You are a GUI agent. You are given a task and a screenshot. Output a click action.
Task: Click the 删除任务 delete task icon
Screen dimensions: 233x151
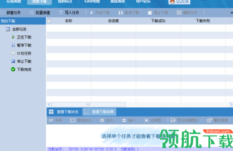point(179,13)
